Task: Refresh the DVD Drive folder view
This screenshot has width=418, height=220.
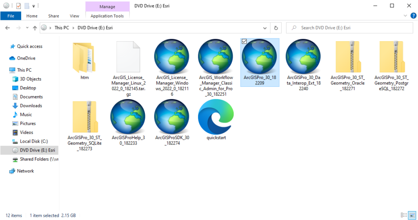Action: (x=276, y=28)
